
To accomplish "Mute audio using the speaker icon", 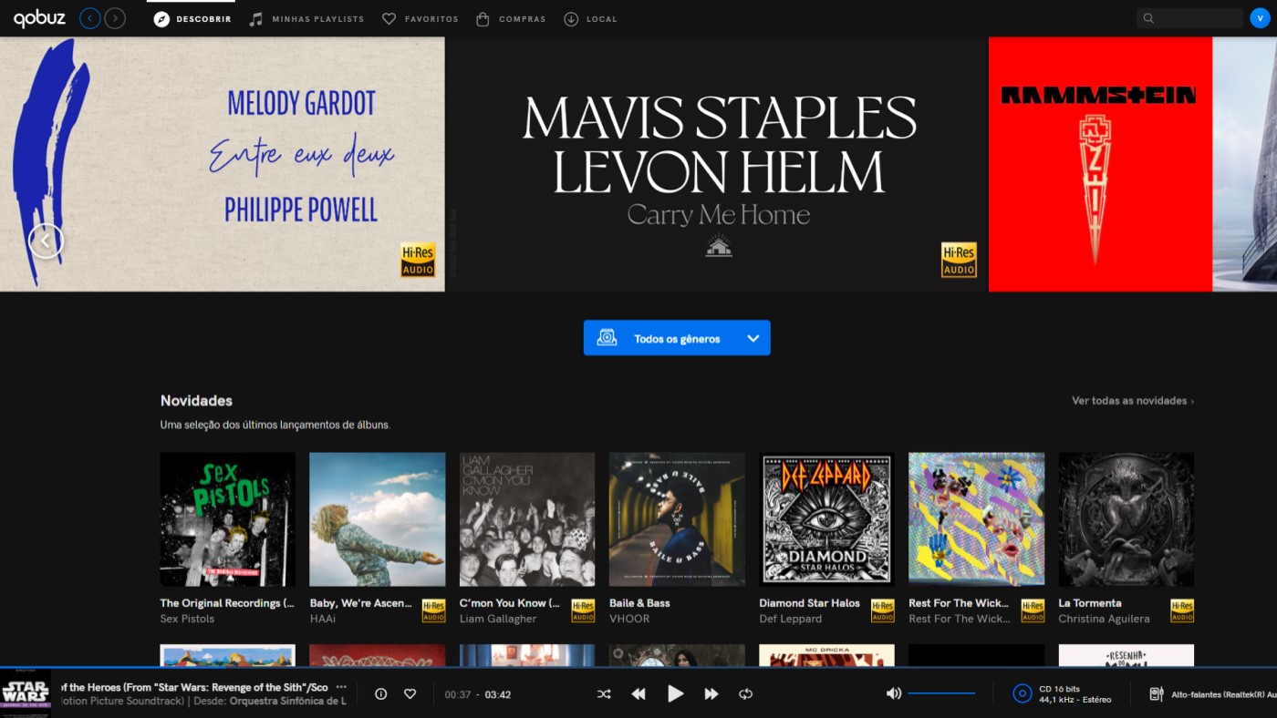I will (x=894, y=693).
